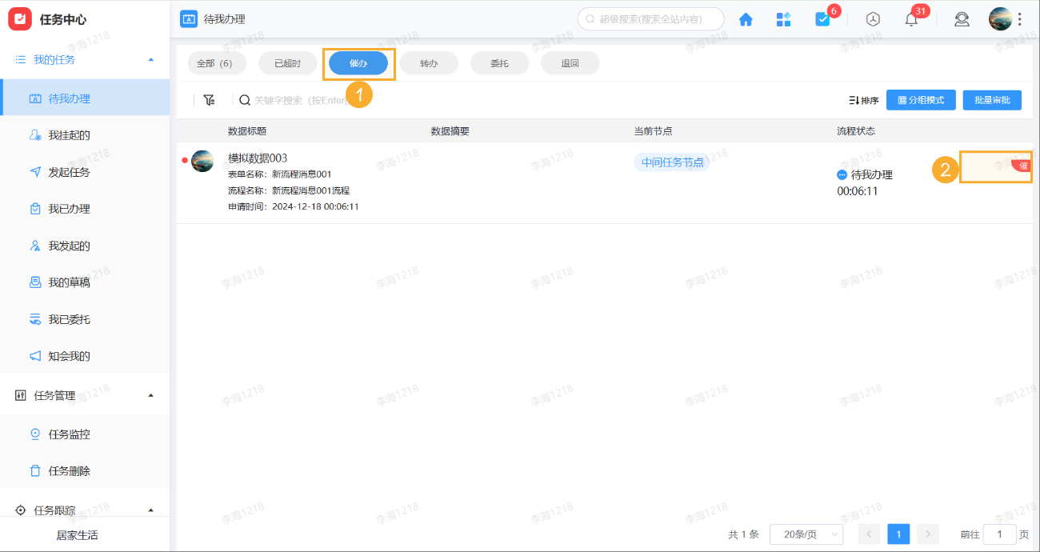Open the filter funnel icon above task list
The height and width of the screenshot is (552, 1040).
tap(210, 99)
